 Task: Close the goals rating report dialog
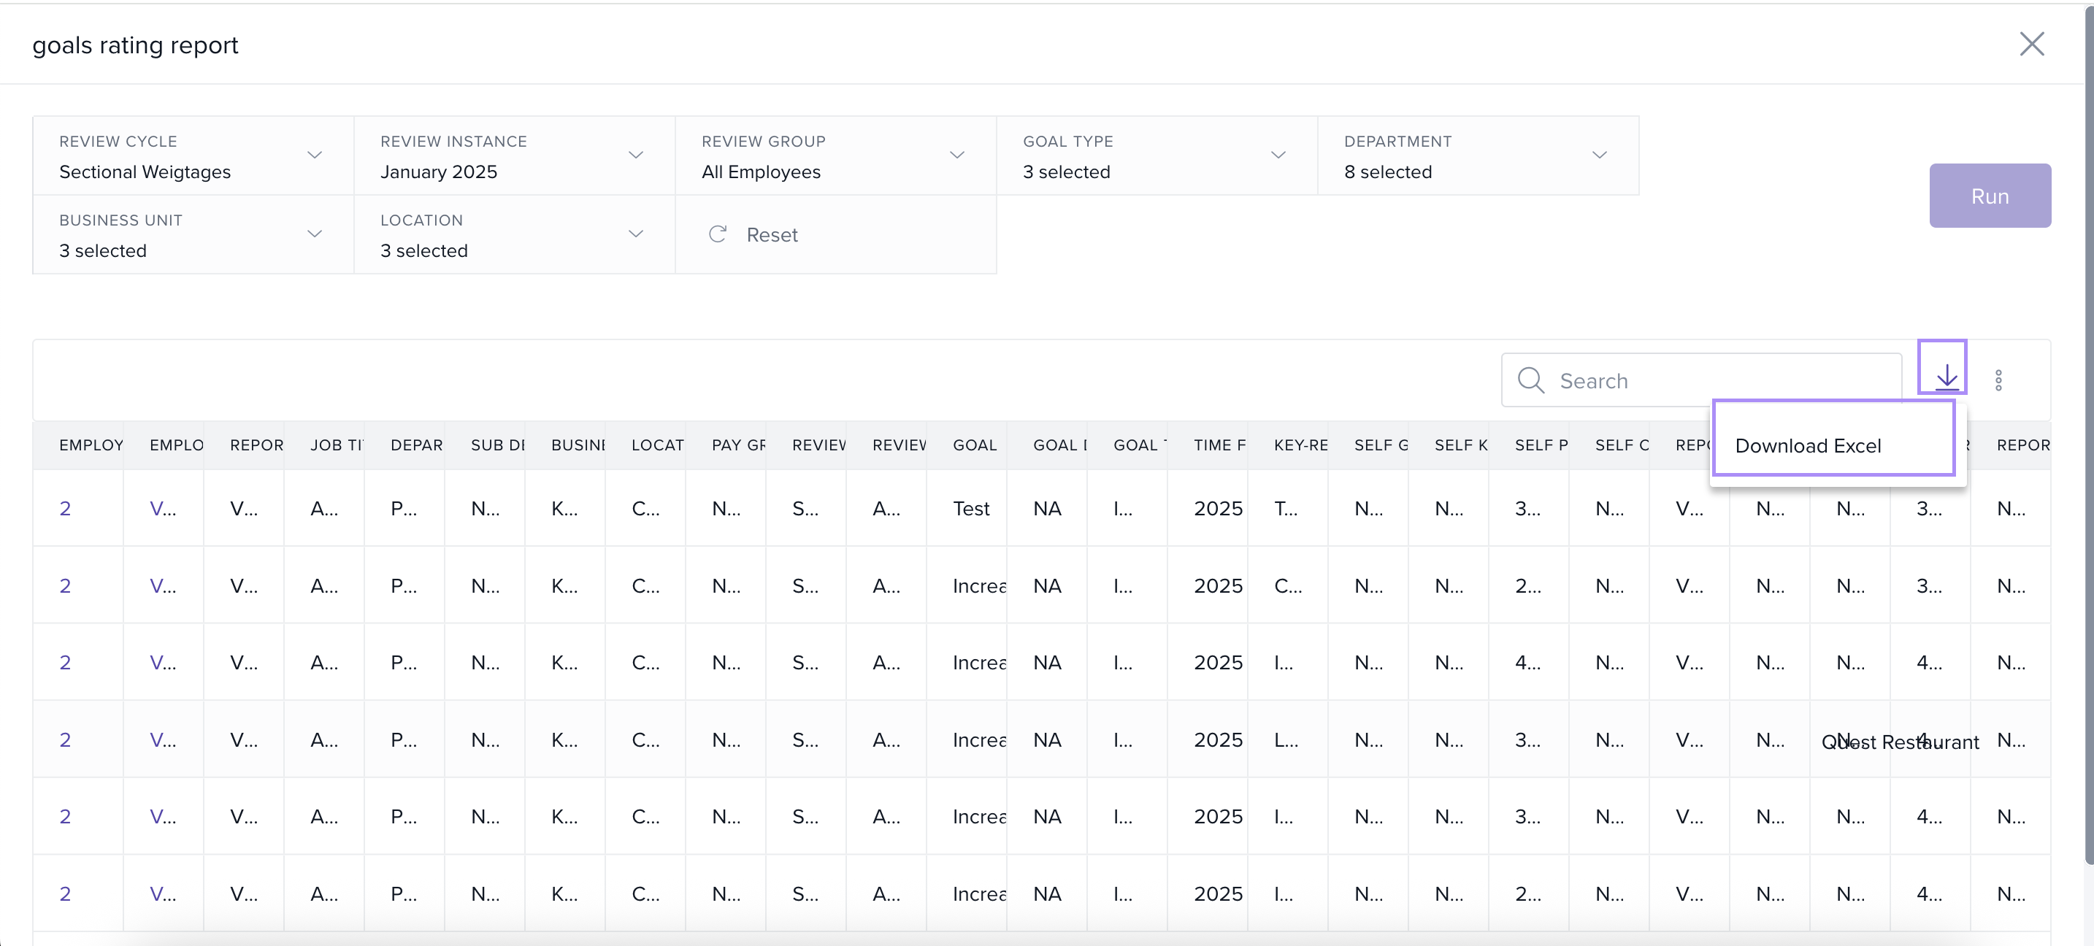click(x=2030, y=44)
